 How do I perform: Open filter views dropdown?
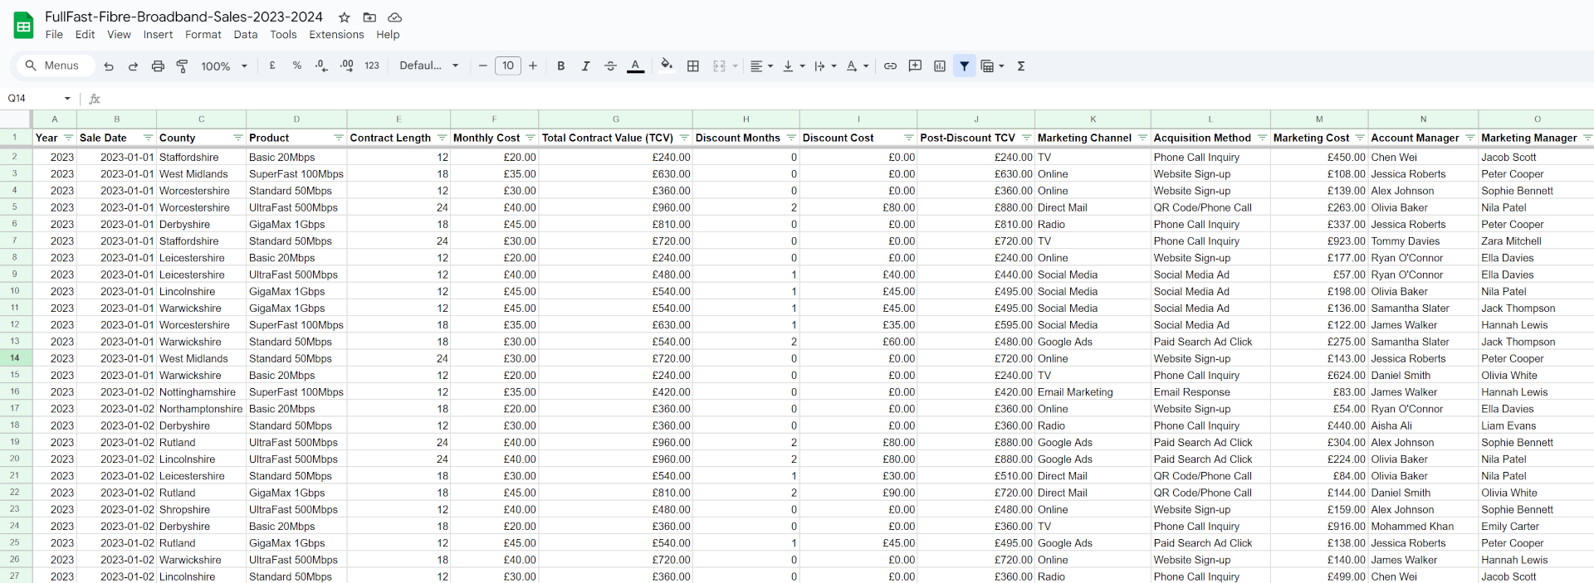(992, 66)
